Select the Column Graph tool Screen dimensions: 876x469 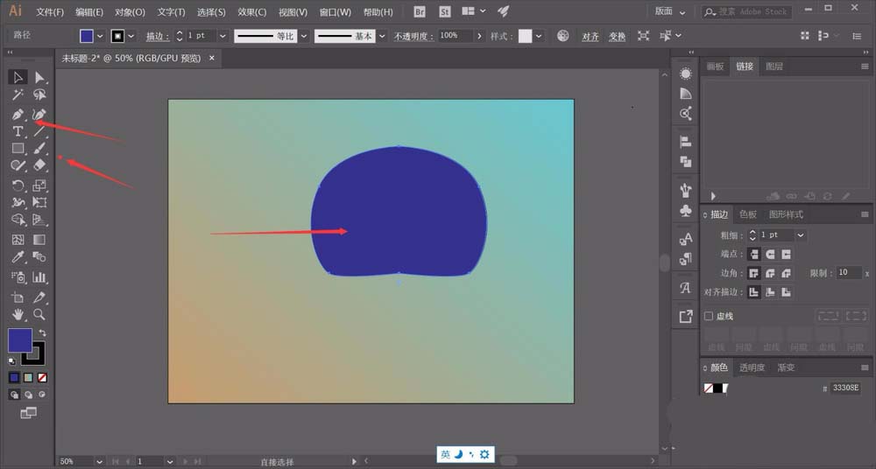39,276
